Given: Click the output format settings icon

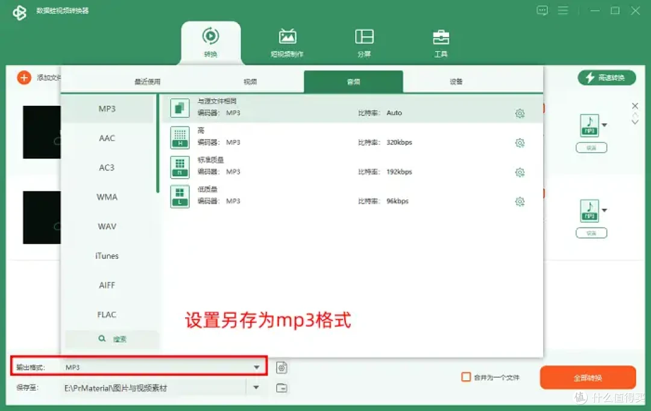Looking at the screenshot, I should point(281,368).
